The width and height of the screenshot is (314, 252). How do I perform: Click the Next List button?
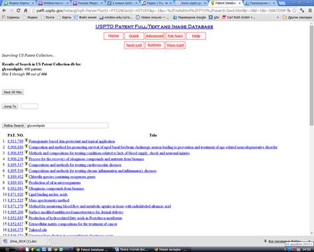pyautogui.click(x=134, y=45)
